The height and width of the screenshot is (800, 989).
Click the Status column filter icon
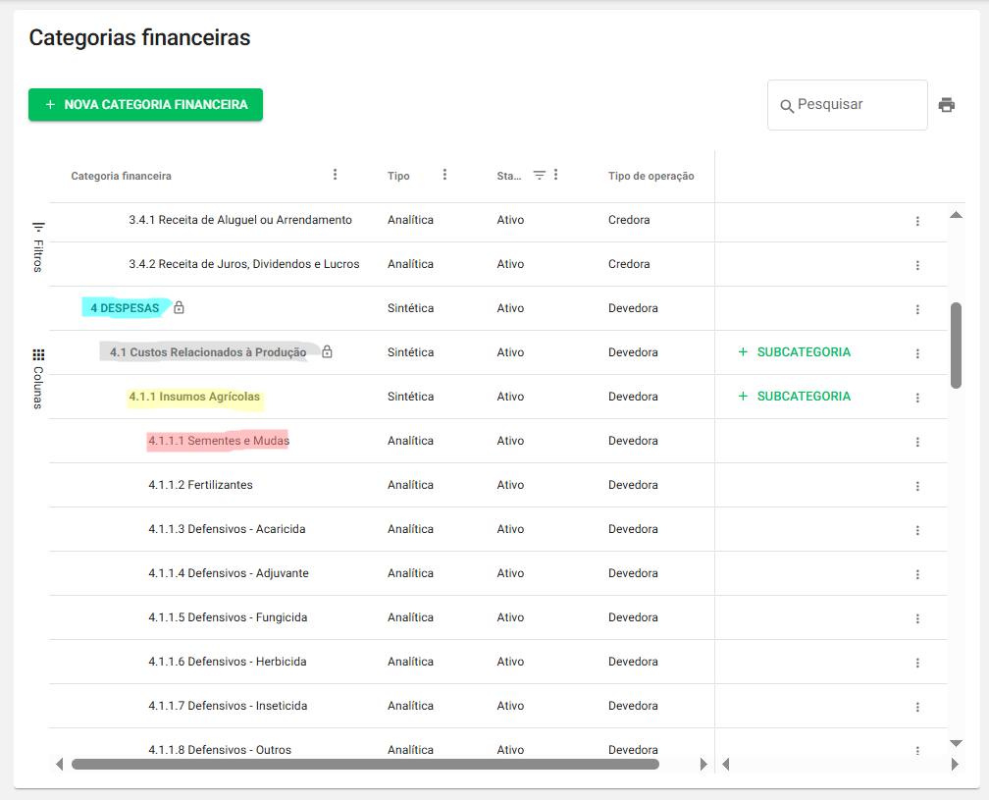[539, 175]
